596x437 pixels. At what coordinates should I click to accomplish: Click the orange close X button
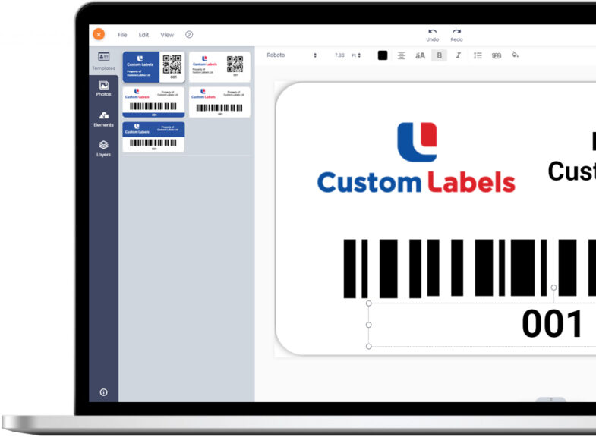tap(99, 34)
